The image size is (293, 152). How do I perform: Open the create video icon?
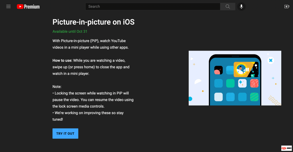pyautogui.click(x=287, y=6)
